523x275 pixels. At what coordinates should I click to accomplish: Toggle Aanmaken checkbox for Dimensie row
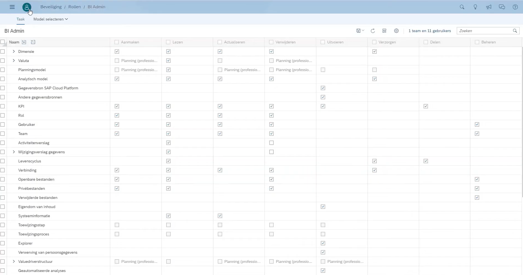(117, 51)
